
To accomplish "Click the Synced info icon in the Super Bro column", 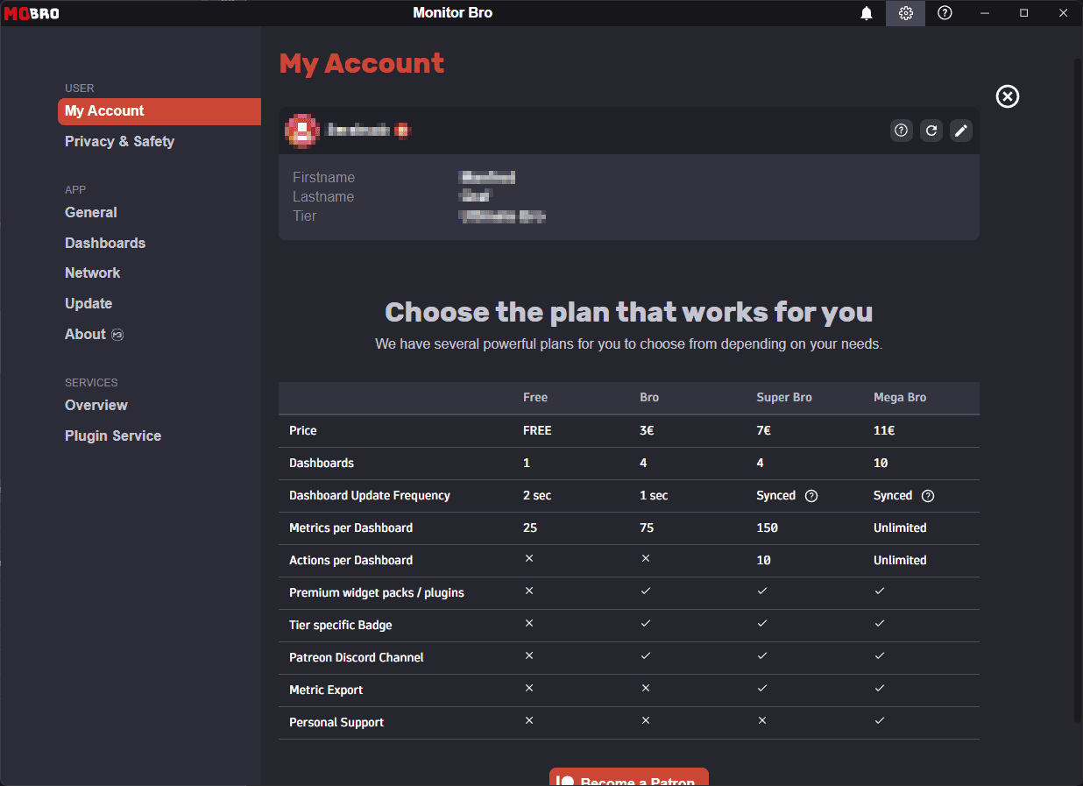I will click(x=810, y=495).
